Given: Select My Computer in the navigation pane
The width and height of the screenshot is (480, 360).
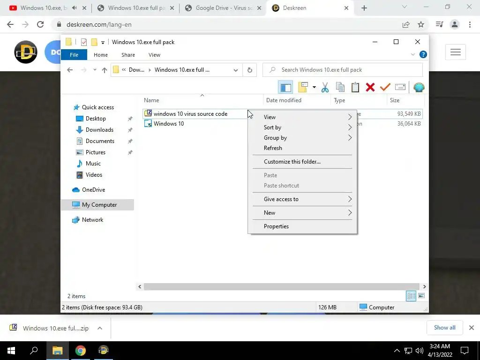Looking at the screenshot, I should click(x=97, y=205).
